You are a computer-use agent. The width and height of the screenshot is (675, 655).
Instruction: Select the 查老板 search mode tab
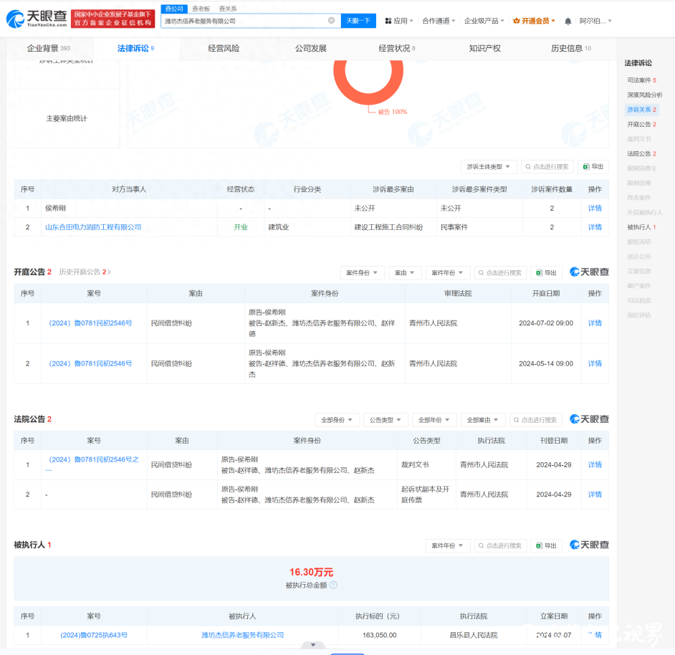201,9
